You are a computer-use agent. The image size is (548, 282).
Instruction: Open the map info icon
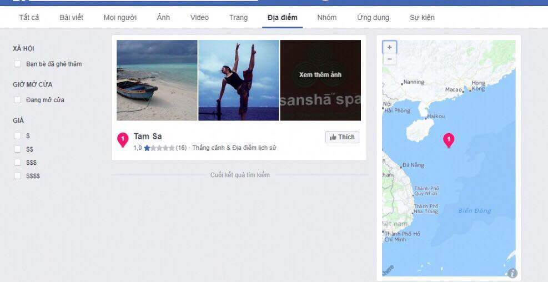pos(512,273)
